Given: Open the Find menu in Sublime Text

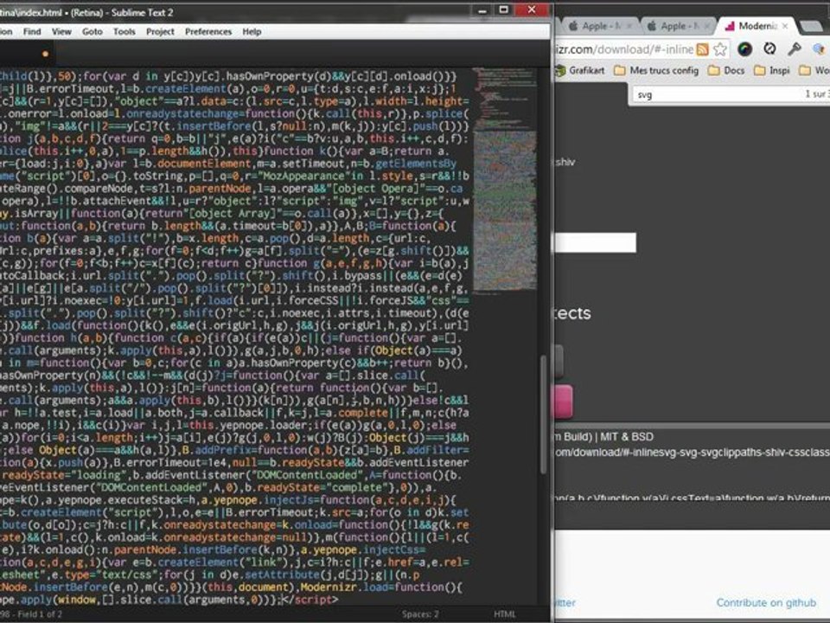Looking at the screenshot, I should (32, 32).
